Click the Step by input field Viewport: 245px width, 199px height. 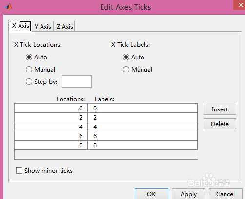click(77, 81)
